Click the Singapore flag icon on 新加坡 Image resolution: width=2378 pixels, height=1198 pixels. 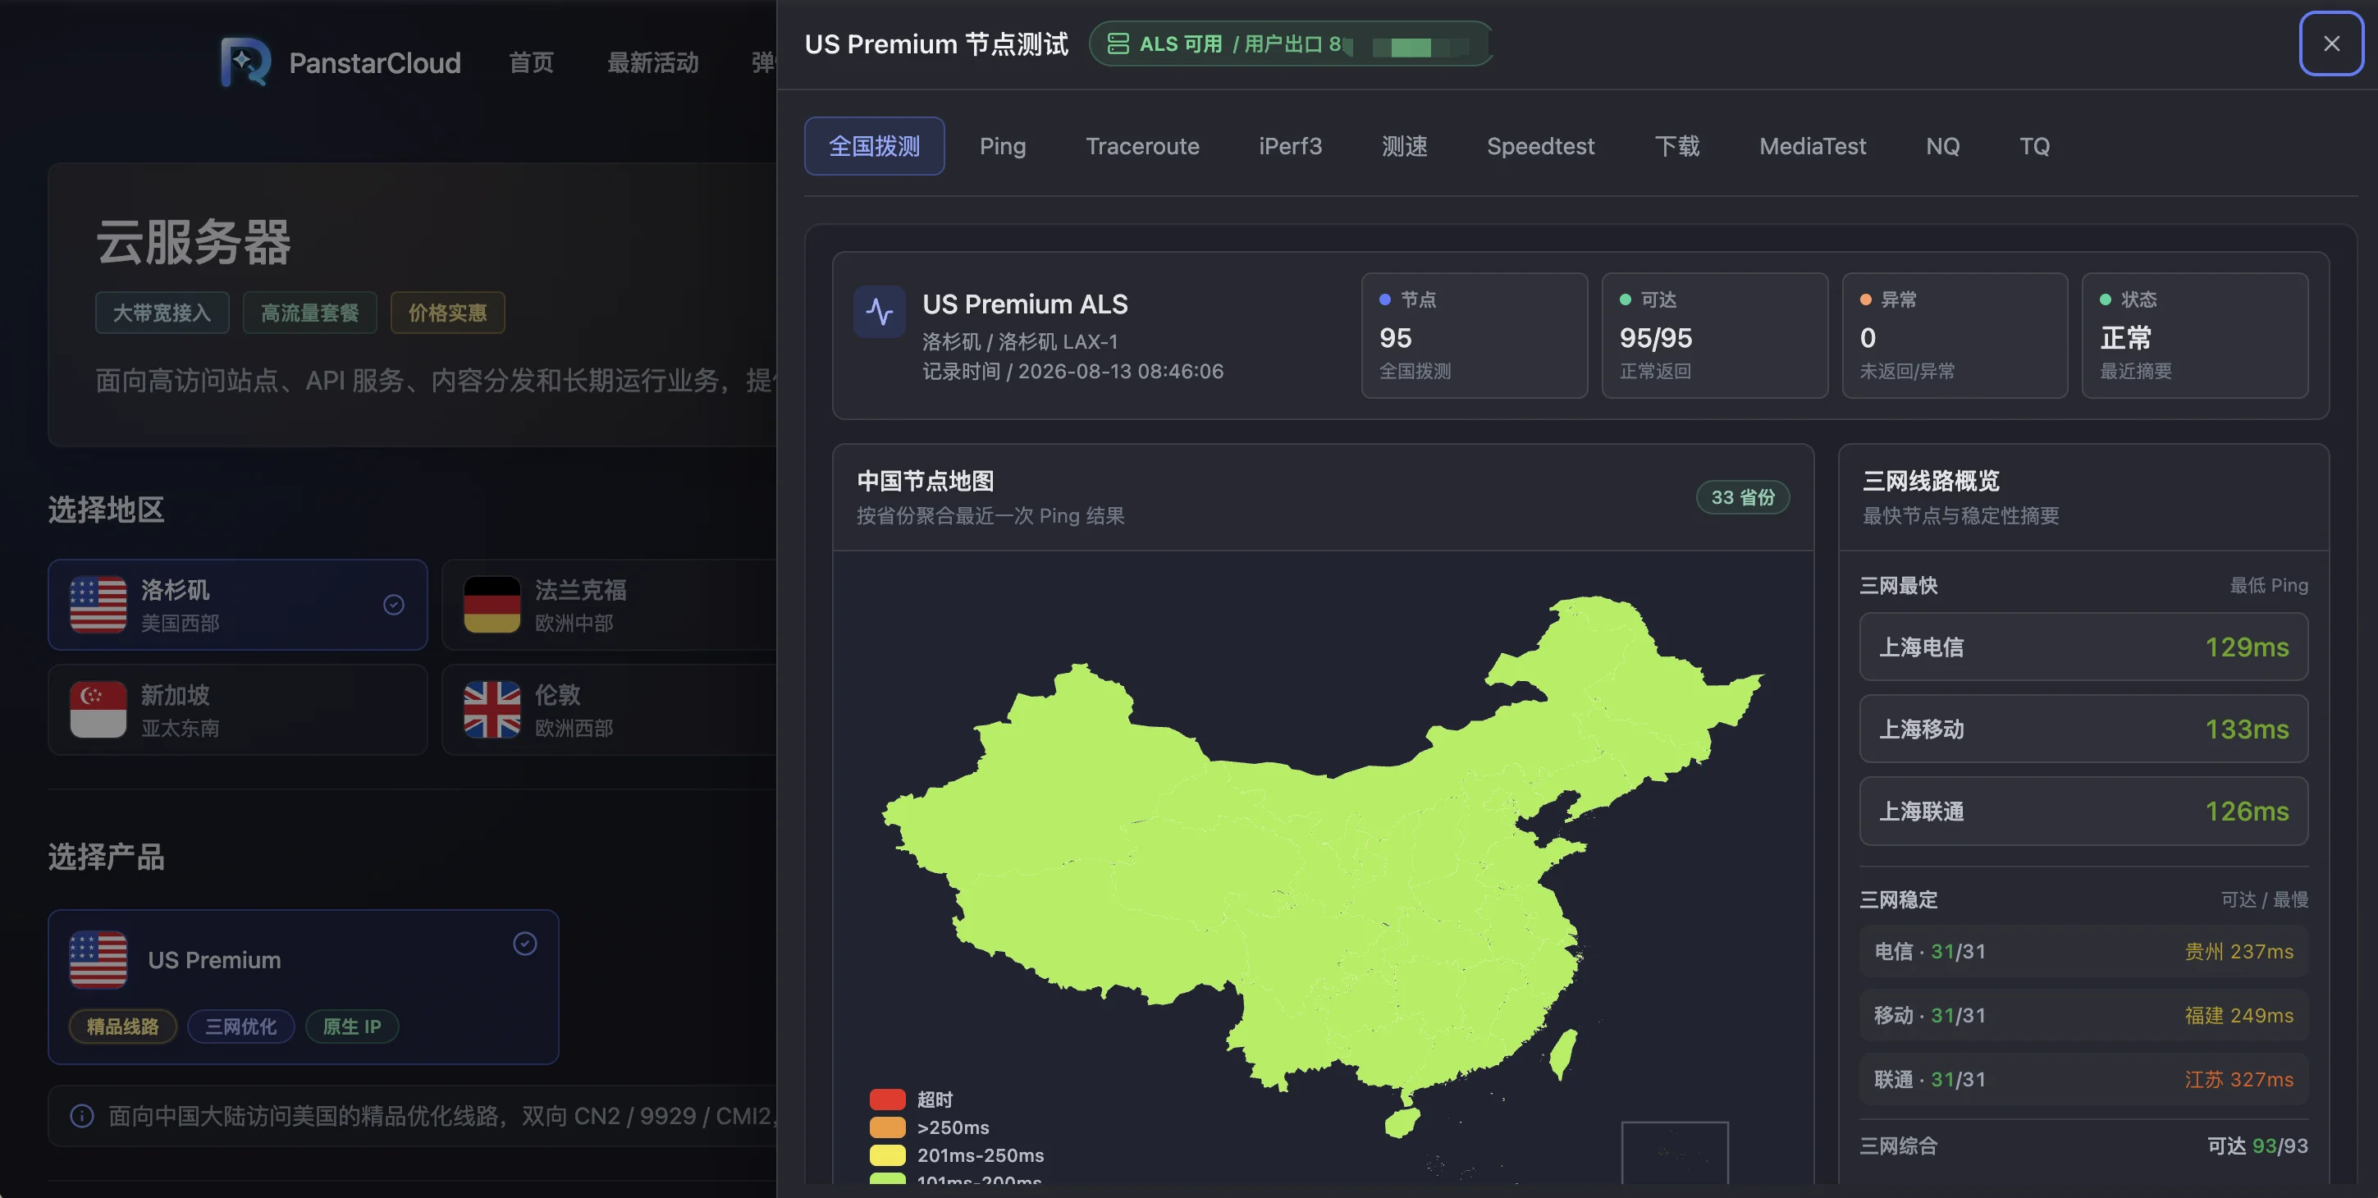coord(98,710)
